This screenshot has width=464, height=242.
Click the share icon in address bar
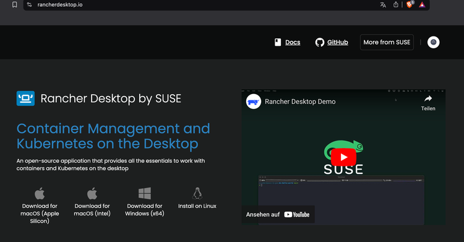pyautogui.click(x=396, y=4)
